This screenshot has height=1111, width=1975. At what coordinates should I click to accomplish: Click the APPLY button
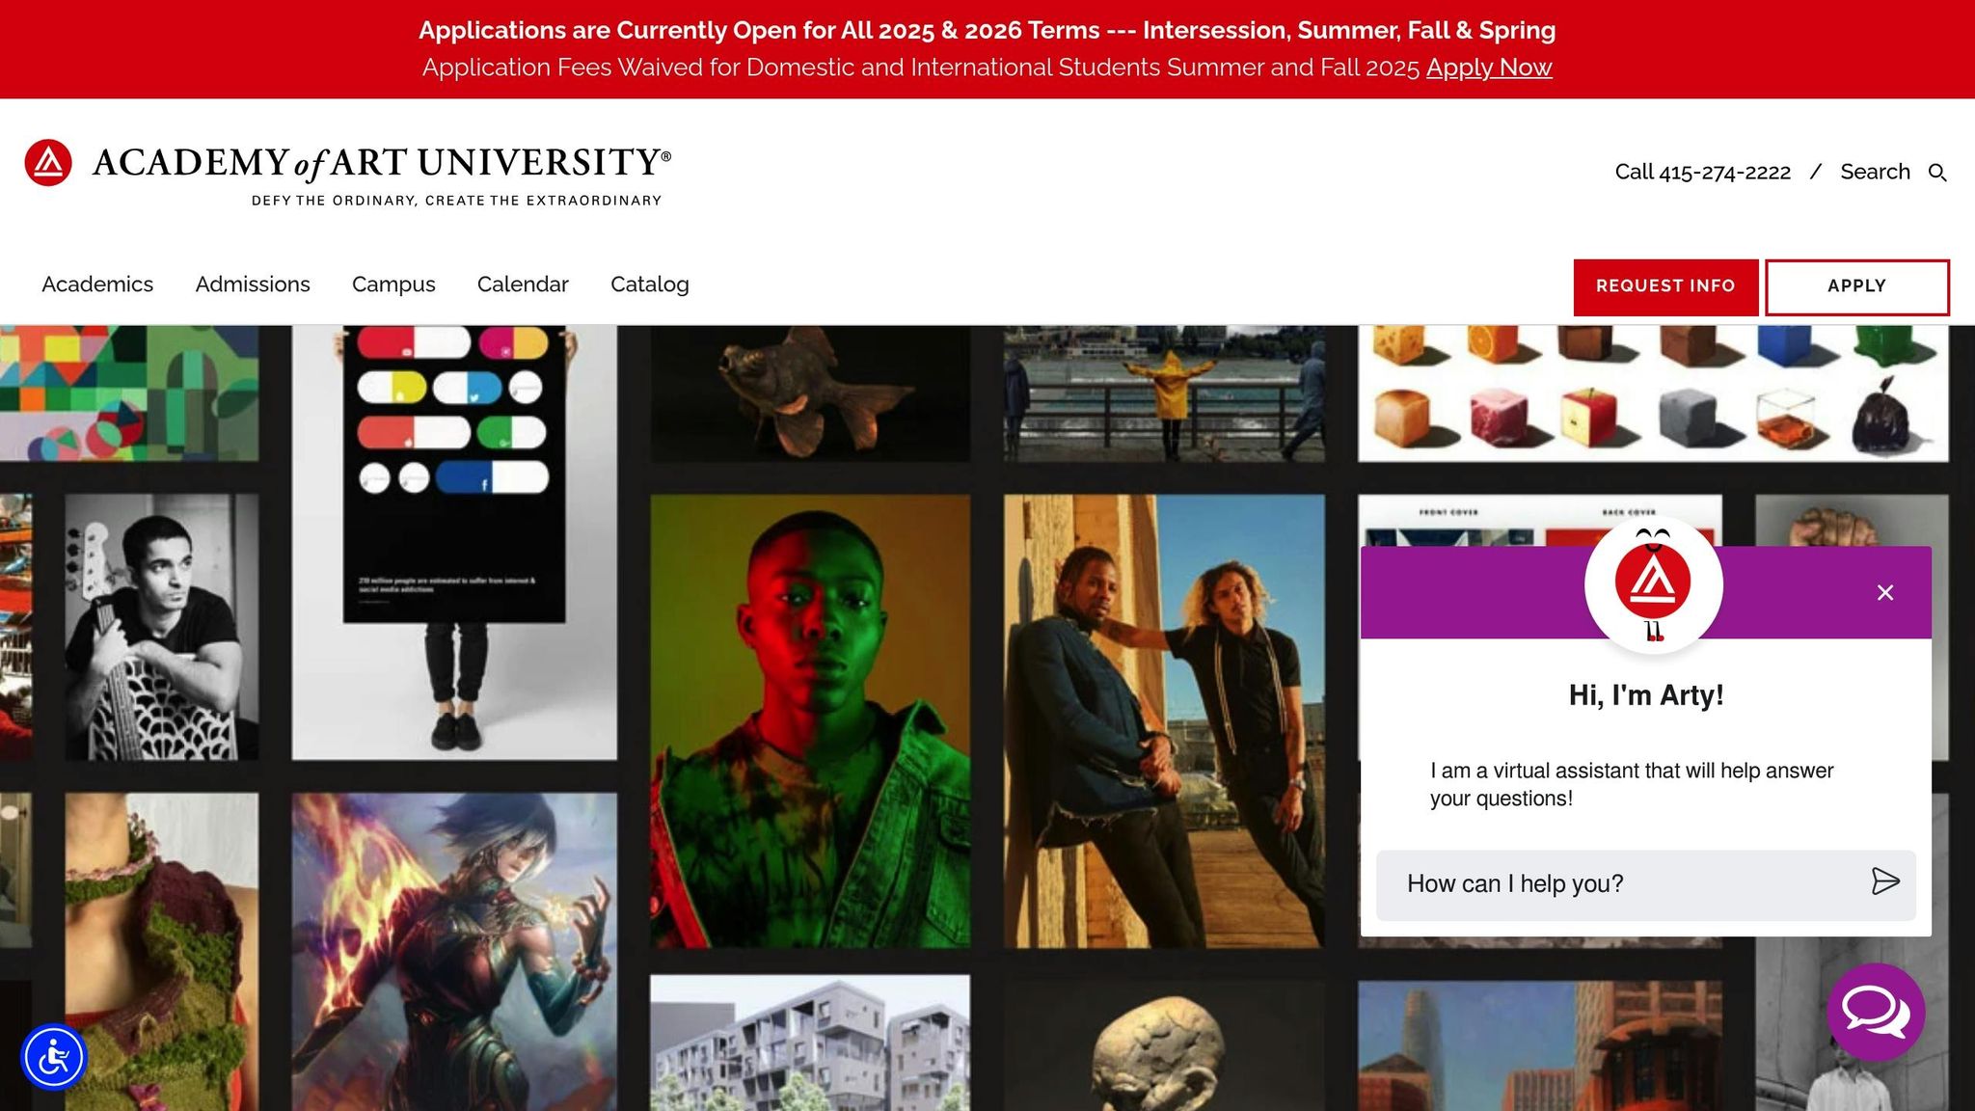(1856, 286)
